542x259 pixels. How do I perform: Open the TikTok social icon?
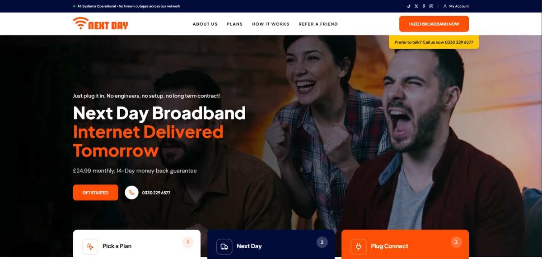tap(409, 6)
